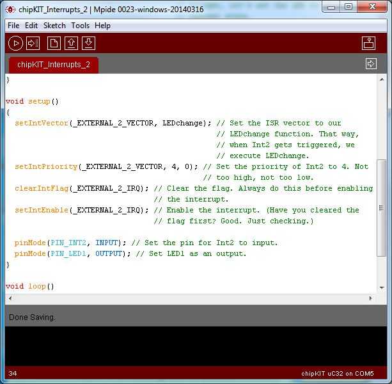392x384 pixels.
Task: Click LEDchange in setIntVector call
Action: coord(182,123)
